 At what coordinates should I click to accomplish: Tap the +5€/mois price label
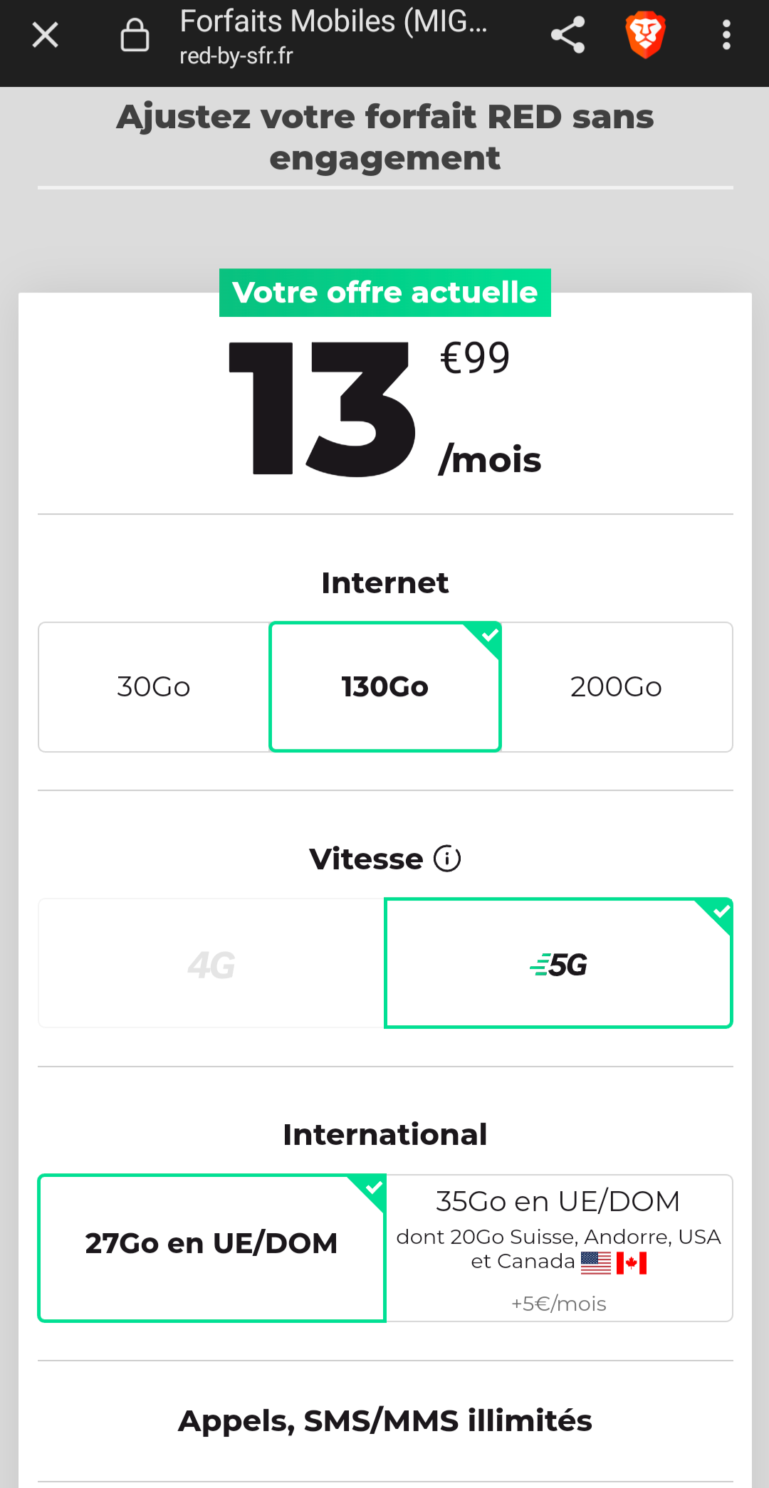tap(559, 1304)
